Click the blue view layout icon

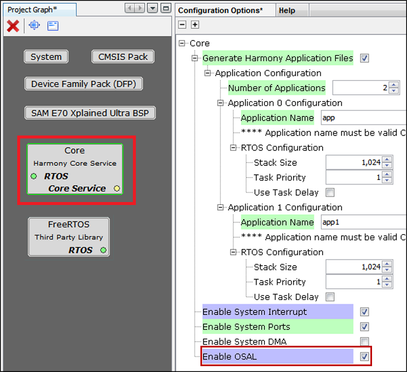pos(53,26)
